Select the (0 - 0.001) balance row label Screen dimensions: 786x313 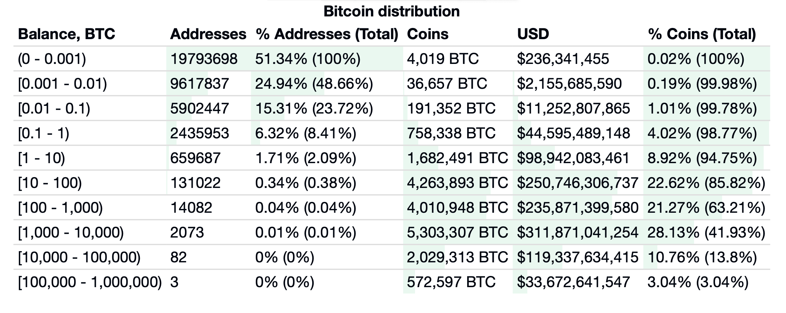pos(52,59)
